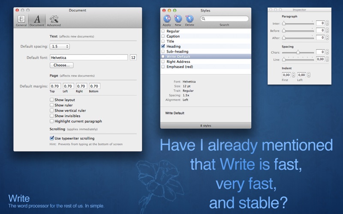Viewport: 343px width, 214px height.
Task: Select the Heading style row
Action: pos(206,46)
